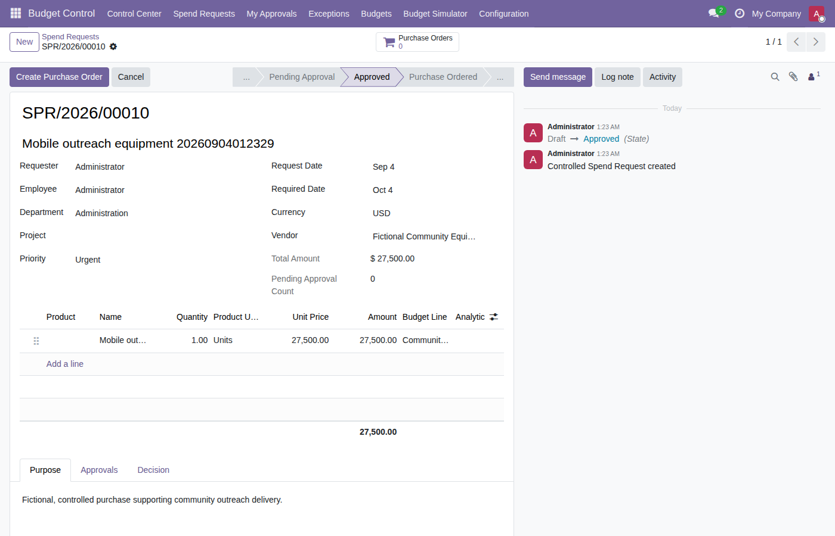
Task: Switch to the Approvals tab
Action: 99,470
